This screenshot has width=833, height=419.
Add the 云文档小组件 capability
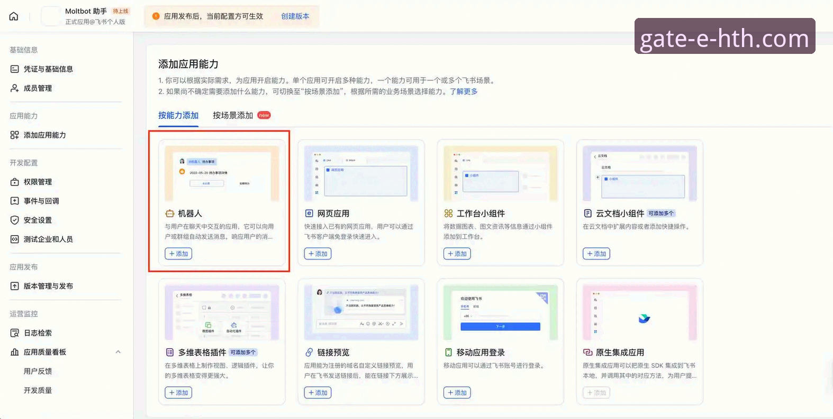tap(596, 254)
